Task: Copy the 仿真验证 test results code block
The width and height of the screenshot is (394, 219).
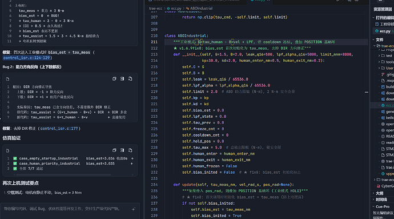Action: click(114, 150)
